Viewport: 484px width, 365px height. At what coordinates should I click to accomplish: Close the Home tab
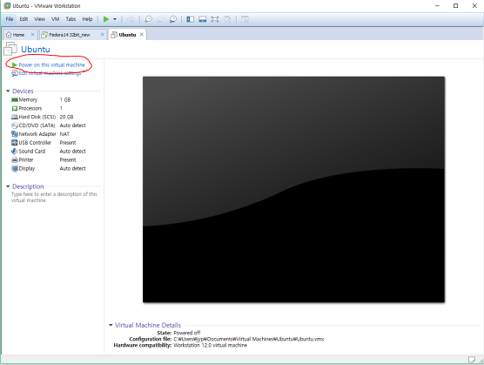pos(32,35)
